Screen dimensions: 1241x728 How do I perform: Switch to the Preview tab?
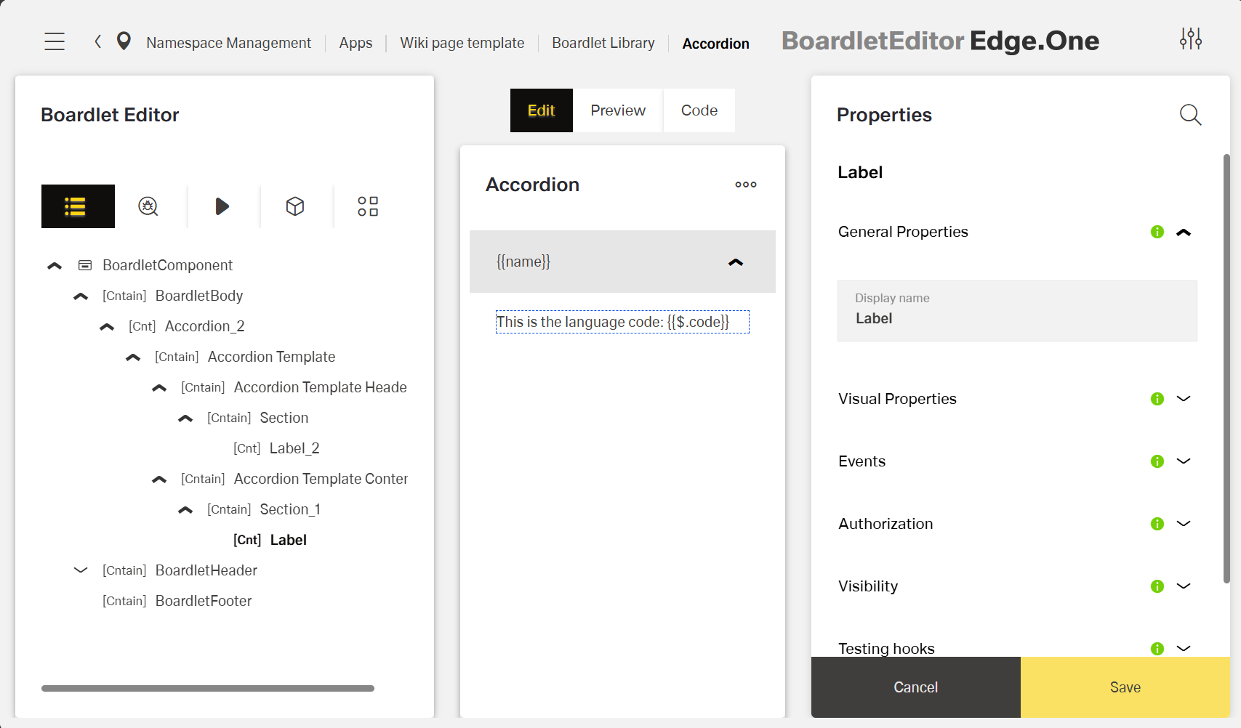coord(617,110)
